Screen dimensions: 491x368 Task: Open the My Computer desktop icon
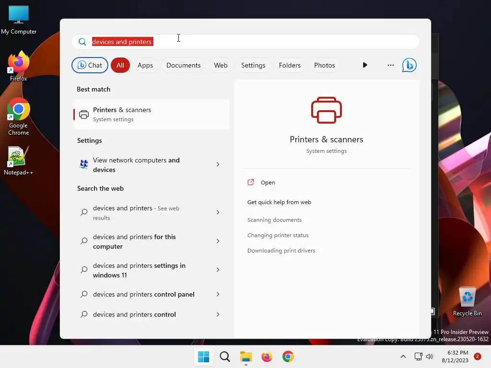19,20
